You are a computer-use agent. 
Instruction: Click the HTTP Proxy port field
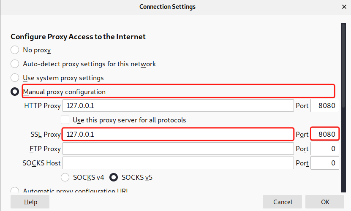[325, 105]
